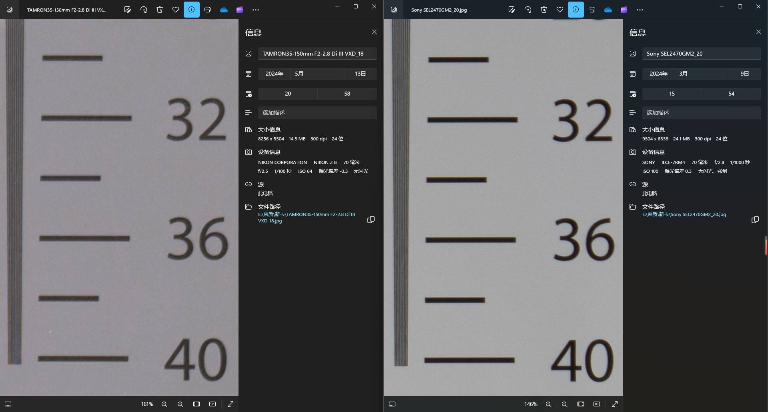Screen dimensions: 768x412
Task: Copy the Tamron file path
Action: pyautogui.click(x=371, y=220)
